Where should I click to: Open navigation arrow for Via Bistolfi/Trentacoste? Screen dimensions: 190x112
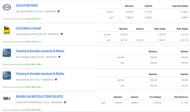[65, 102]
